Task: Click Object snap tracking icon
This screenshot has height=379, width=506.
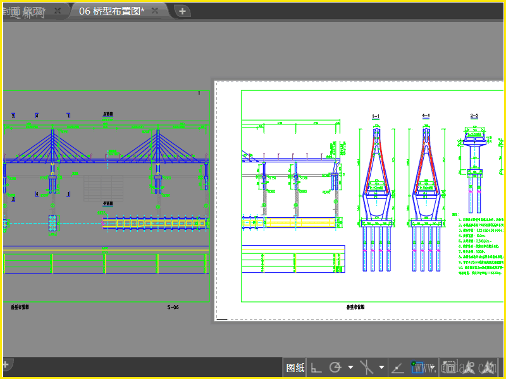Action: point(398,367)
